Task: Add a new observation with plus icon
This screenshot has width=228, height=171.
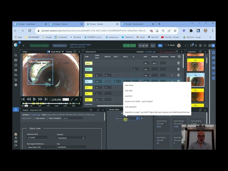Action: click(179, 57)
